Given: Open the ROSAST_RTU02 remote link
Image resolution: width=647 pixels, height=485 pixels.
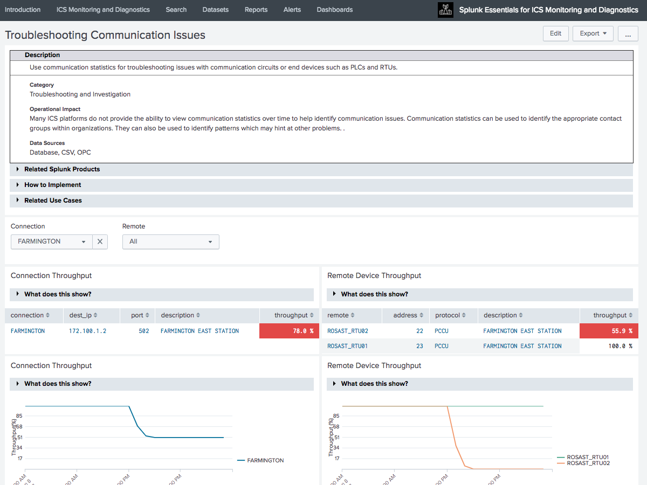Looking at the screenshot, I should click(x=348, y=331).
